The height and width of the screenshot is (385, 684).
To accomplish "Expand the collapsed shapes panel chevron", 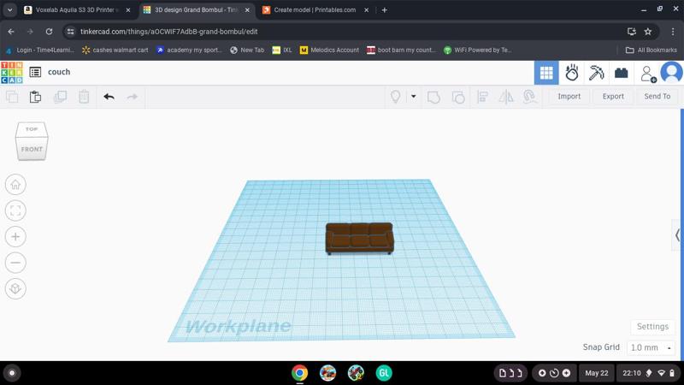I will (677, 235).
